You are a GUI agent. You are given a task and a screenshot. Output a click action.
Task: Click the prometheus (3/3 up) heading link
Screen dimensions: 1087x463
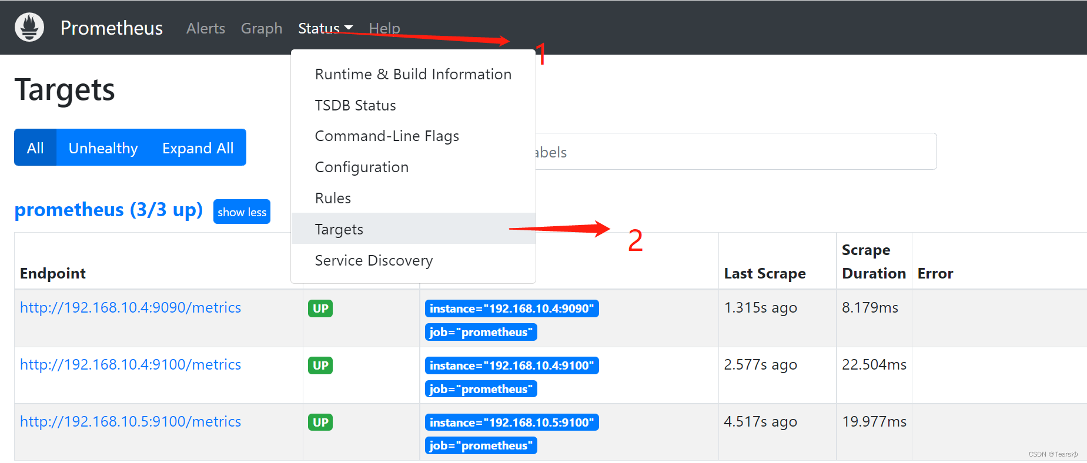tap(109, 210)
